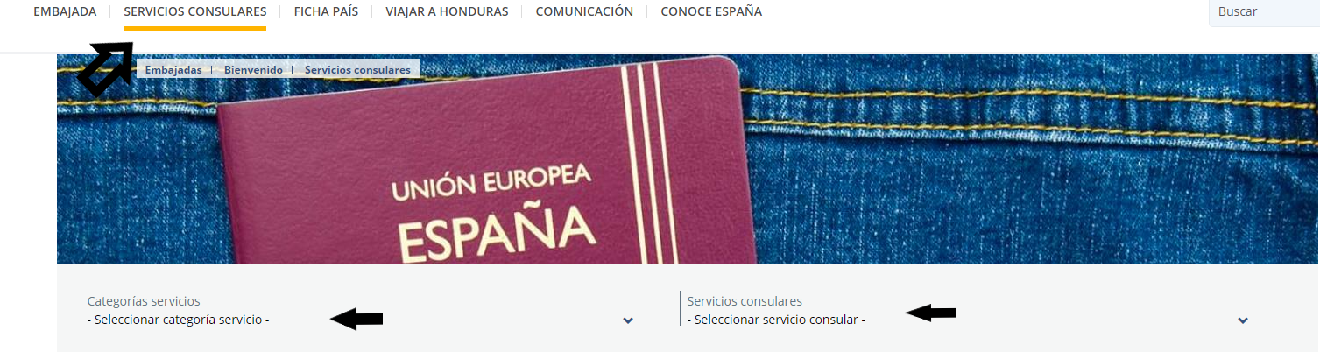Go to the FICHA PAÍS section
Image resolution: width=1320 pixels, height=352 pixels.
(x=326, y=12)
